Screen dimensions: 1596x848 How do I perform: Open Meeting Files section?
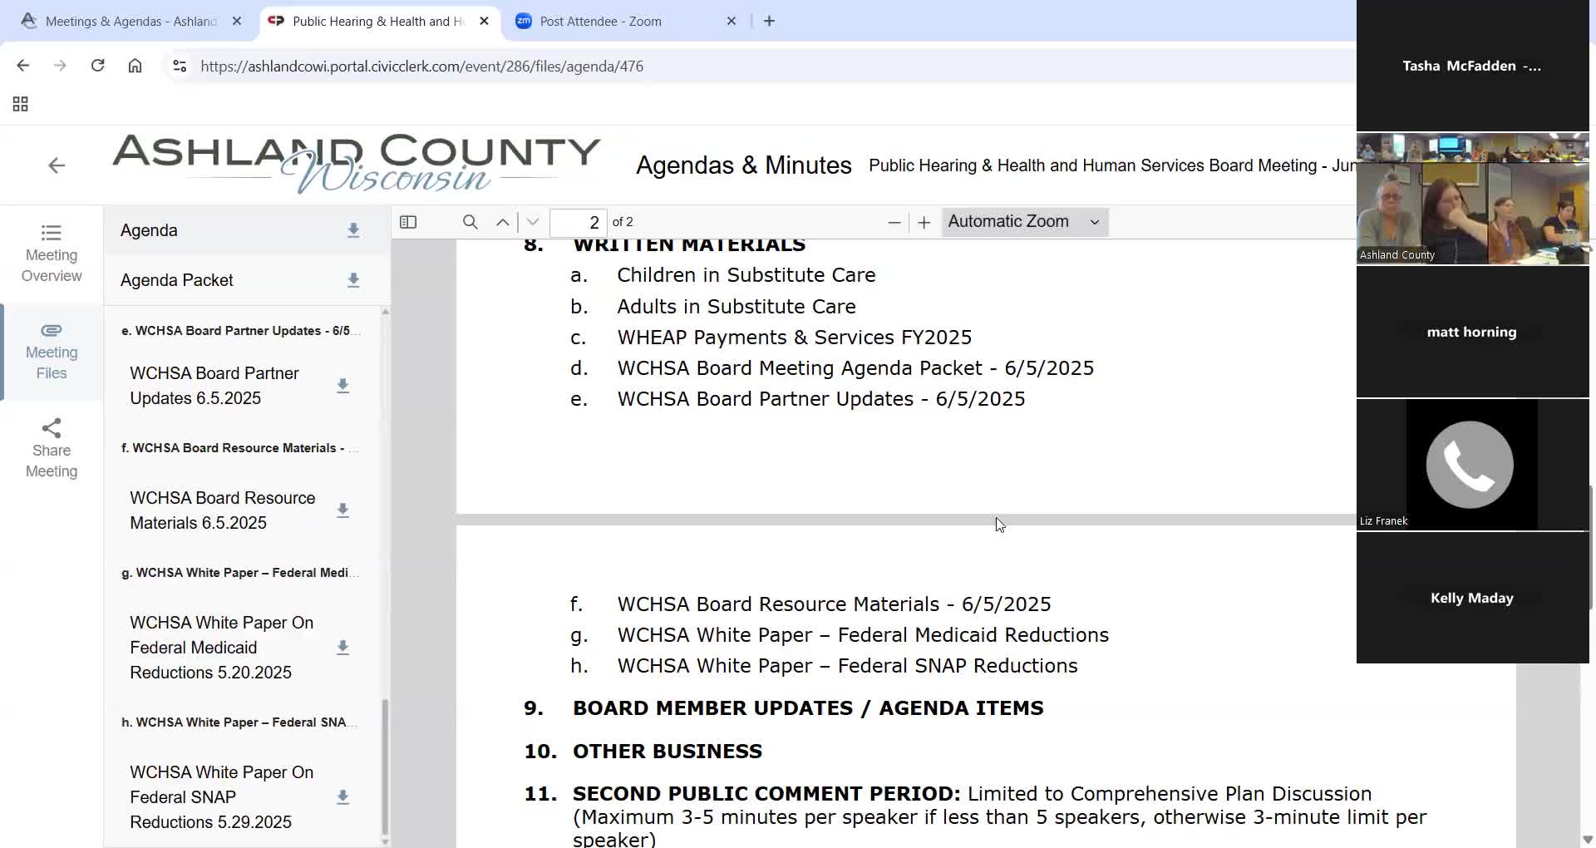(x=52, y=352)
